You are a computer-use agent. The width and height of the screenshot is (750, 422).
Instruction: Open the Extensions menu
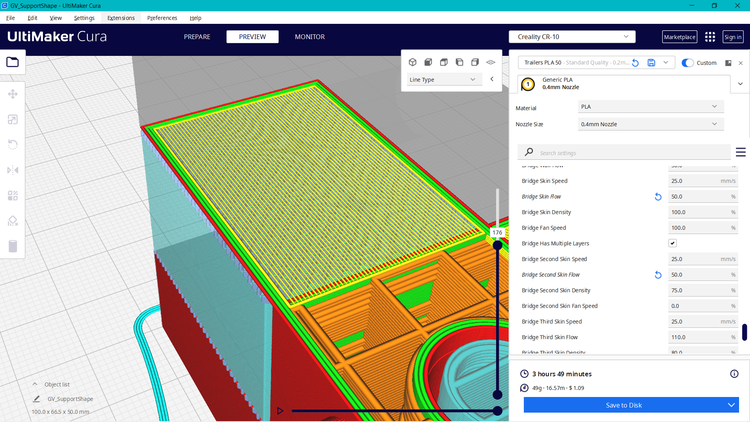[121, 18]
